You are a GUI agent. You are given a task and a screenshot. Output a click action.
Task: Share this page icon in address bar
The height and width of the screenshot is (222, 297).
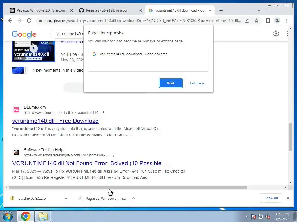coord(247,21)
